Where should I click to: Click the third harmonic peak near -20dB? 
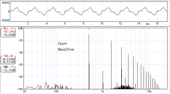click(x=111, y=65)
